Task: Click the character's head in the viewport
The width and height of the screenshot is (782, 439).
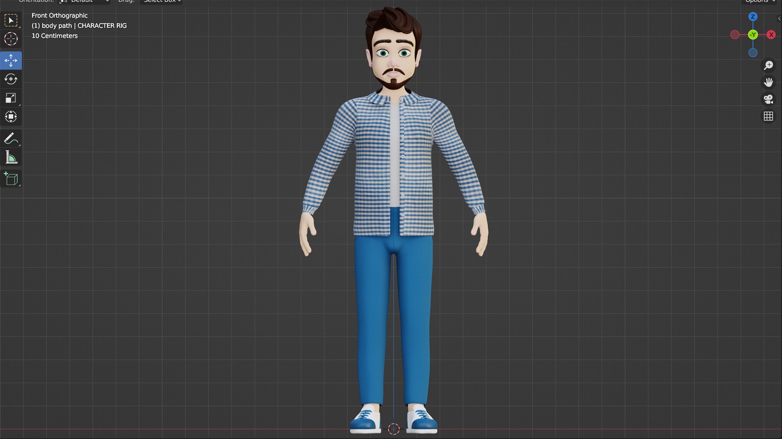Action: click(x=393, y=49)
